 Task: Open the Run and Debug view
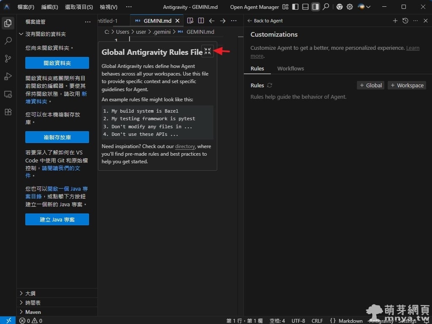(8, 76)
